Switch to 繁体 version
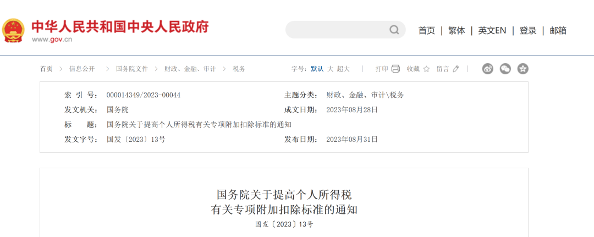Screen dimensions: 594x237 [x=457, y=31]
